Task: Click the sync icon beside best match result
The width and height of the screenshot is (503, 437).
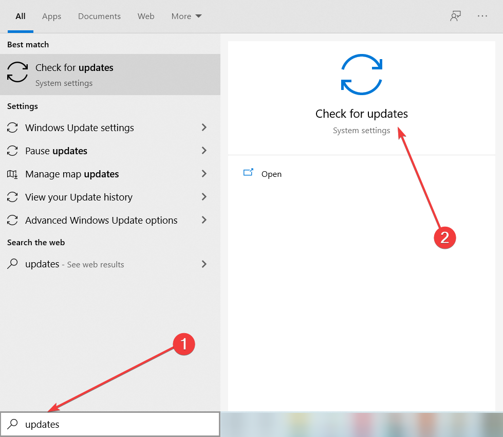Action: coord(17,72)
